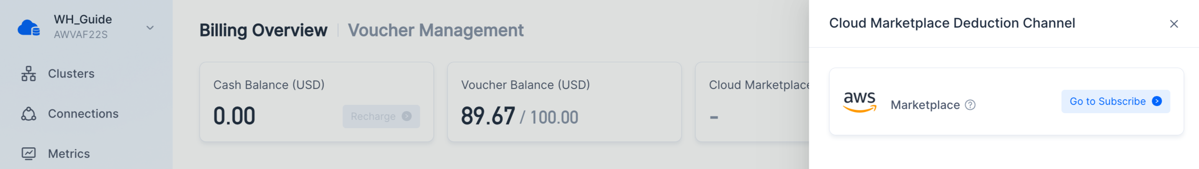Close the Cloud Marketplace Deduction Channel panel
Viewport: 1199px width, 169px height.
pos(1174,24)
